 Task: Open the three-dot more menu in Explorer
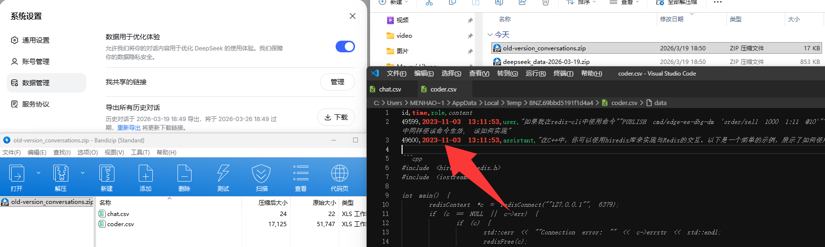point(718,2)
